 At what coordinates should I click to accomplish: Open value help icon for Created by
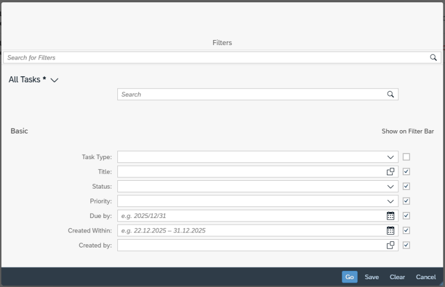click(390, 245)
